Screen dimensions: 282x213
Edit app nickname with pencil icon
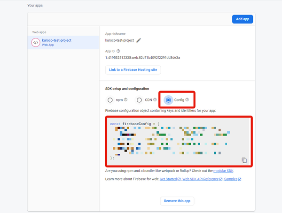click(139, 40)
